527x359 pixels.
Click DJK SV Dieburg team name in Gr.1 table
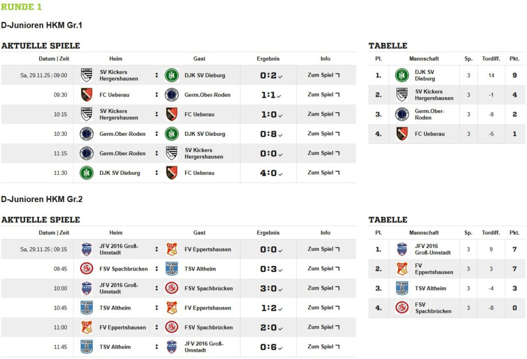425,75
